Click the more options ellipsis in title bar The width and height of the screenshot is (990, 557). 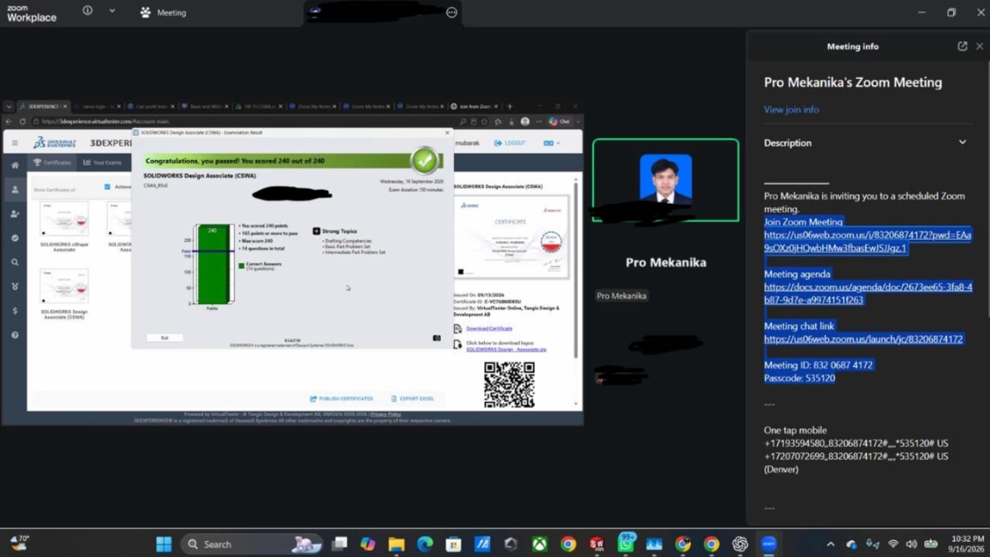[x=452, y=12]
